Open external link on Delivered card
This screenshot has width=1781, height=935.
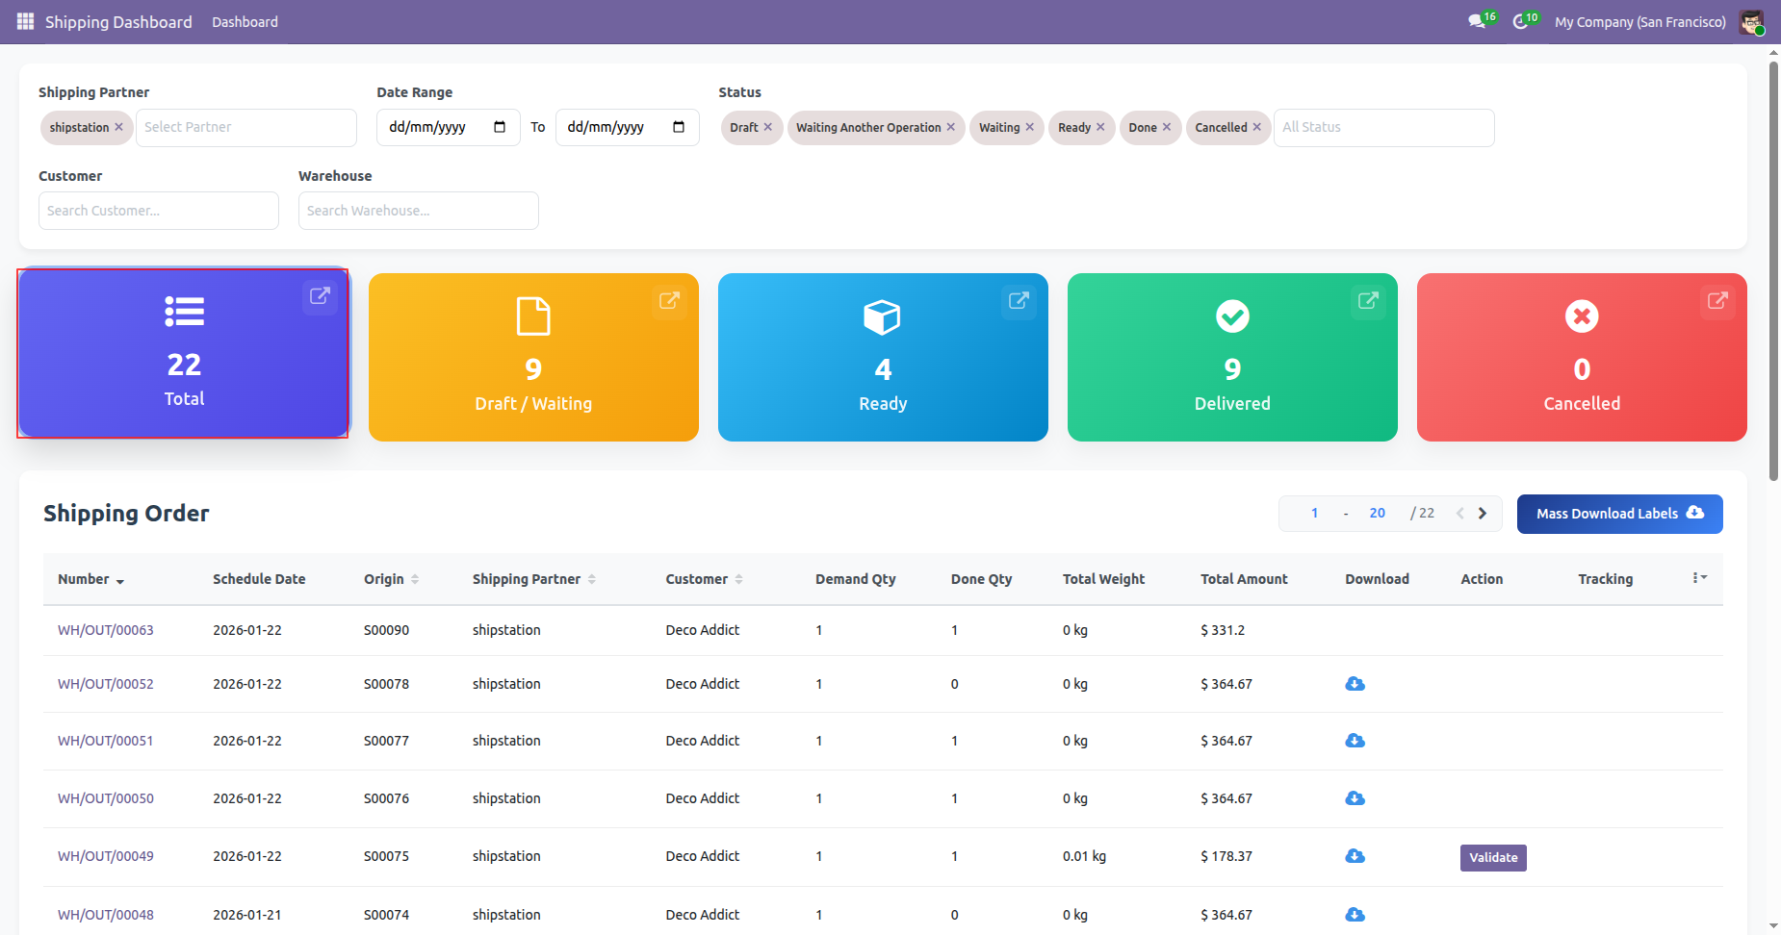click(1368, 301)
